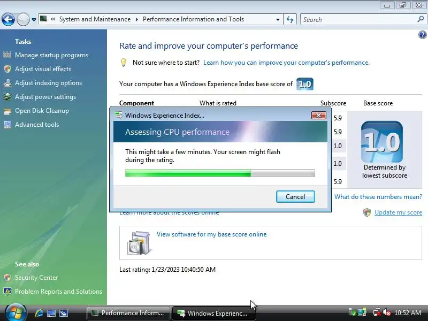Open Learn how you can improve performance link
The height and width of the screenshot is (321, 428).
286,63
